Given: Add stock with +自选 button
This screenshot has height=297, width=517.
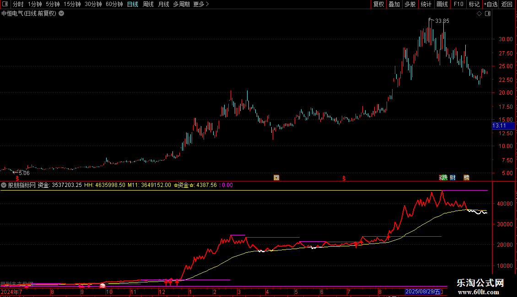Looking at the screenshot, I should (490, 4).
